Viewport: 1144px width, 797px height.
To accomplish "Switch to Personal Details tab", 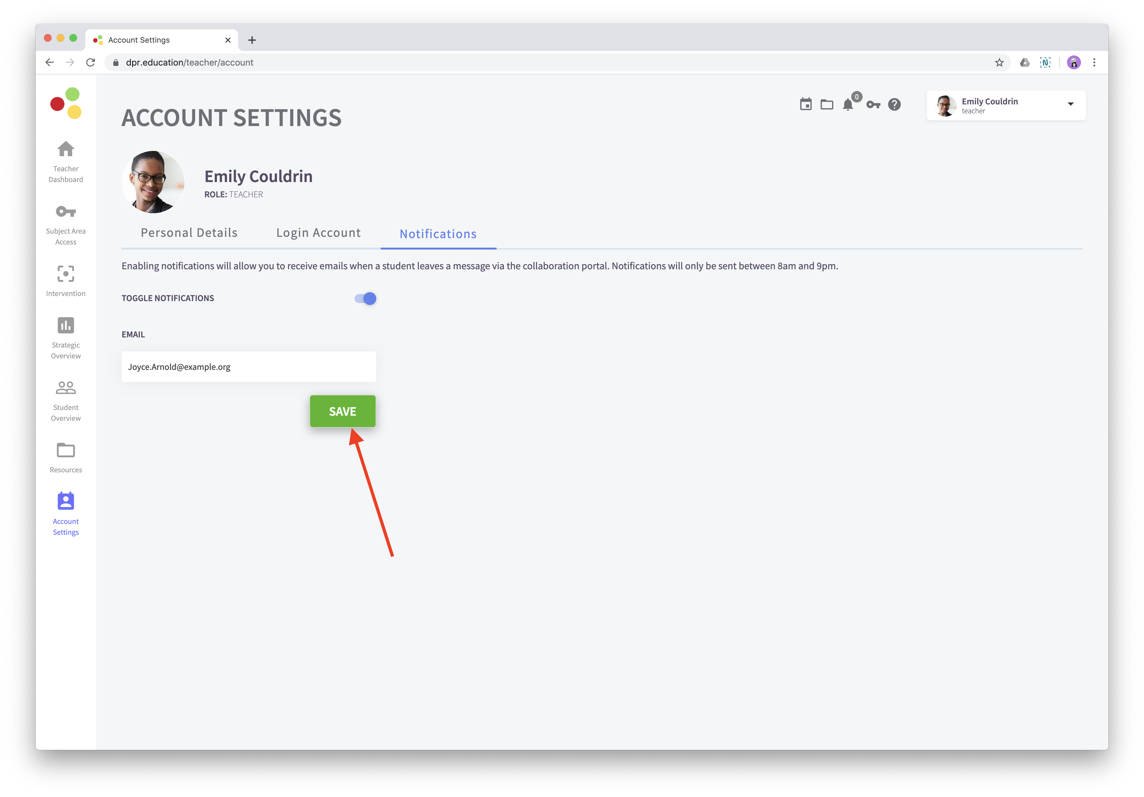I will [x=189, y=233].
